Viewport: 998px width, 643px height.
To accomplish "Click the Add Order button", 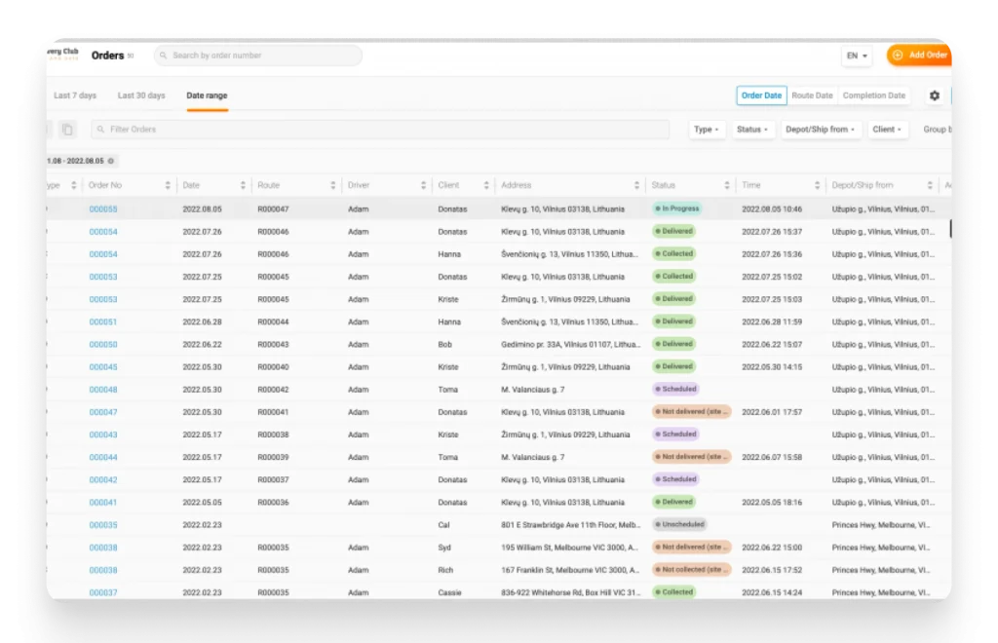I will coord(918,56).
